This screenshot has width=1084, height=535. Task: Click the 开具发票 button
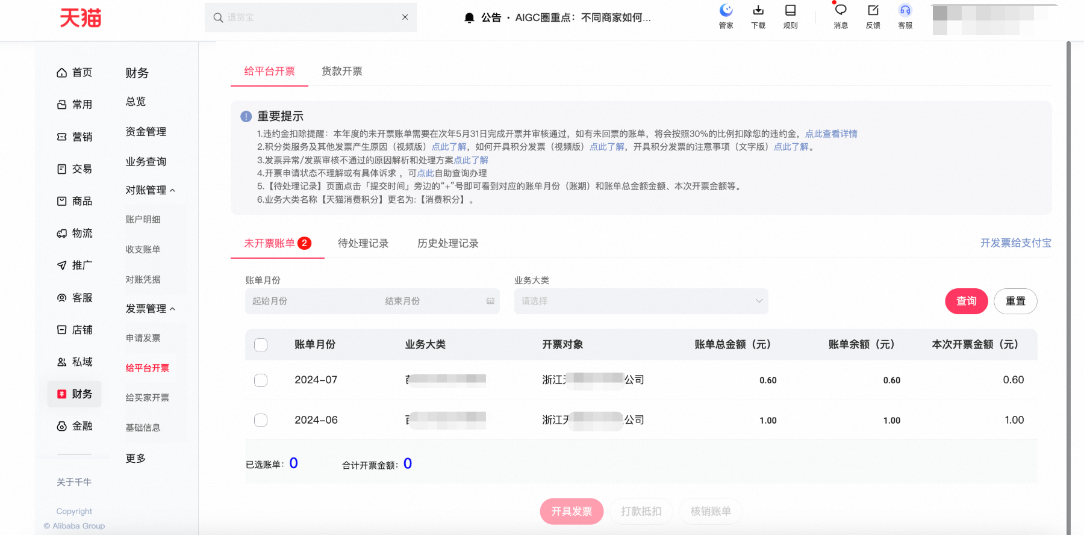(x=572, y=512)
